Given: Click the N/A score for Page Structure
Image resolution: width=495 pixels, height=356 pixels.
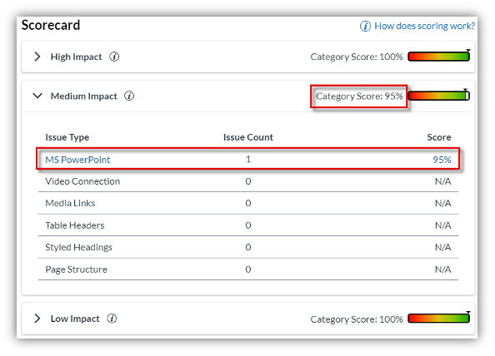Looking at the screenshot, I should (x=442, y=269).
